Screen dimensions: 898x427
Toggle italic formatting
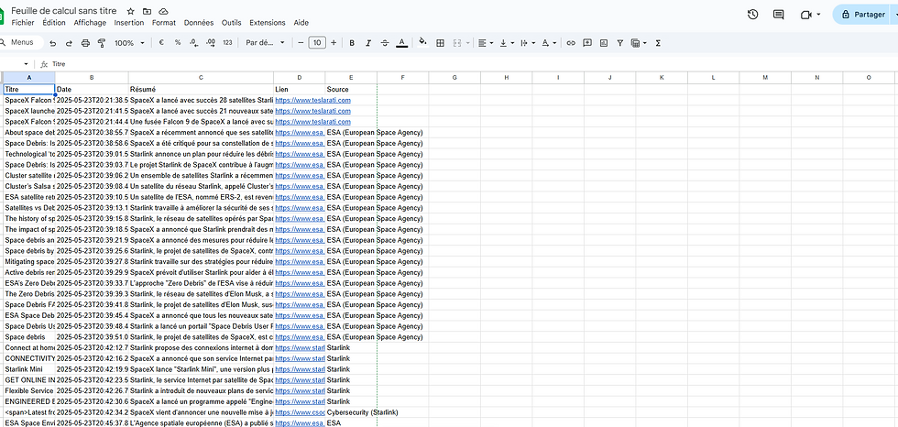coord(368,43)
